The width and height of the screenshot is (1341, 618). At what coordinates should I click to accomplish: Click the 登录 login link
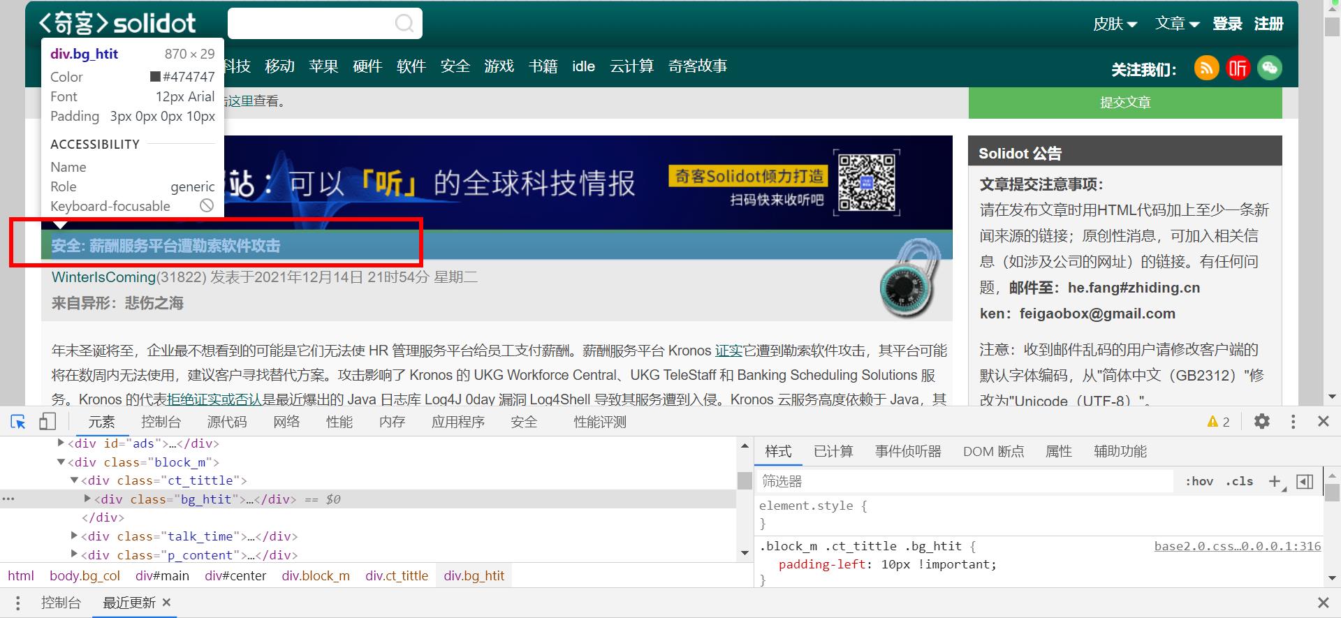[x=1227, y=24]
